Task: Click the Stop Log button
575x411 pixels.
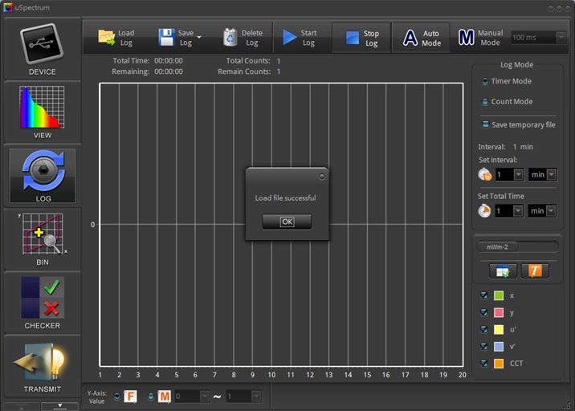Action: pos(361,38)
